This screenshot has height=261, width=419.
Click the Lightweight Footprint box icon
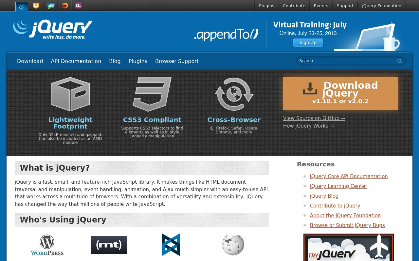(70, 94)
